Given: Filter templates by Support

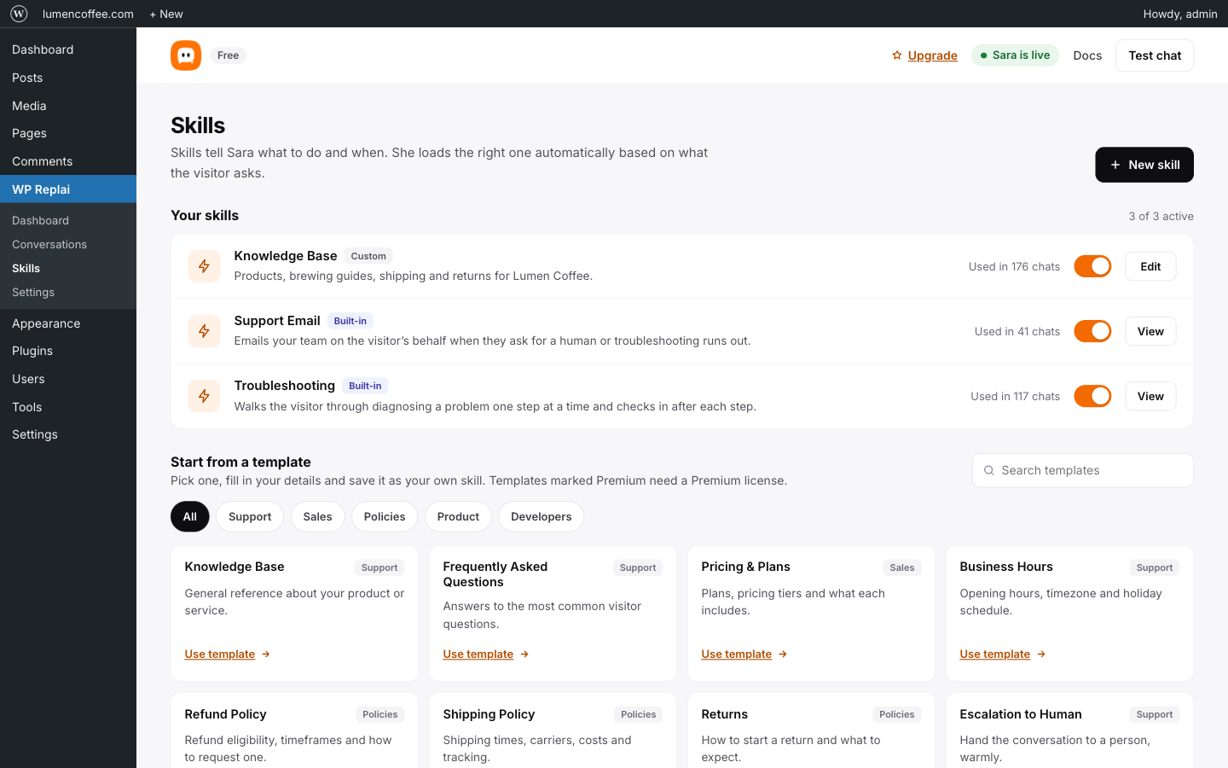Looking at the screenshot, I should click(250, 516).
